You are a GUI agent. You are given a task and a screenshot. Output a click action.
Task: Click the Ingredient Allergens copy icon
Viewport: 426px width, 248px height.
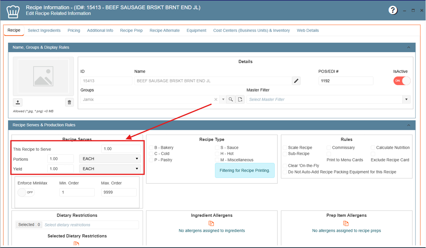pyautogui.click(x=211, y=224)
